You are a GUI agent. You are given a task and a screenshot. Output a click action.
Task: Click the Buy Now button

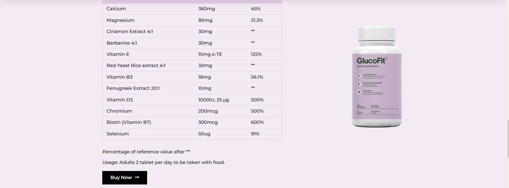point(125,178)
